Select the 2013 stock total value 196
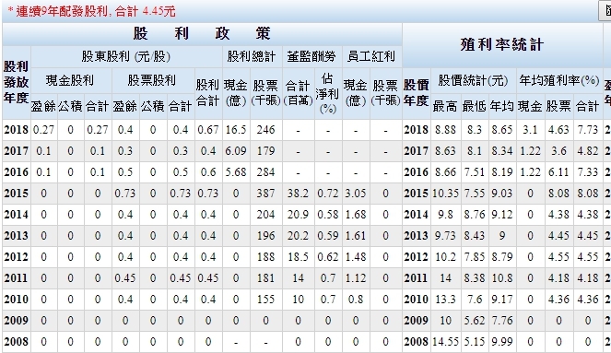Viewport: 611px width, 353px height. point(265,236)
